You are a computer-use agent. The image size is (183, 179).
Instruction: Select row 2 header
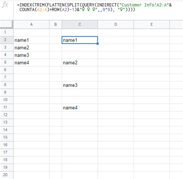7,40
